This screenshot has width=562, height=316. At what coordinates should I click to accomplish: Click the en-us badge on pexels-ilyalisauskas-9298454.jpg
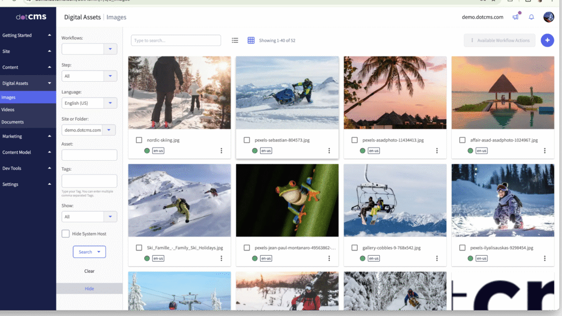click(x=482, y=258)
